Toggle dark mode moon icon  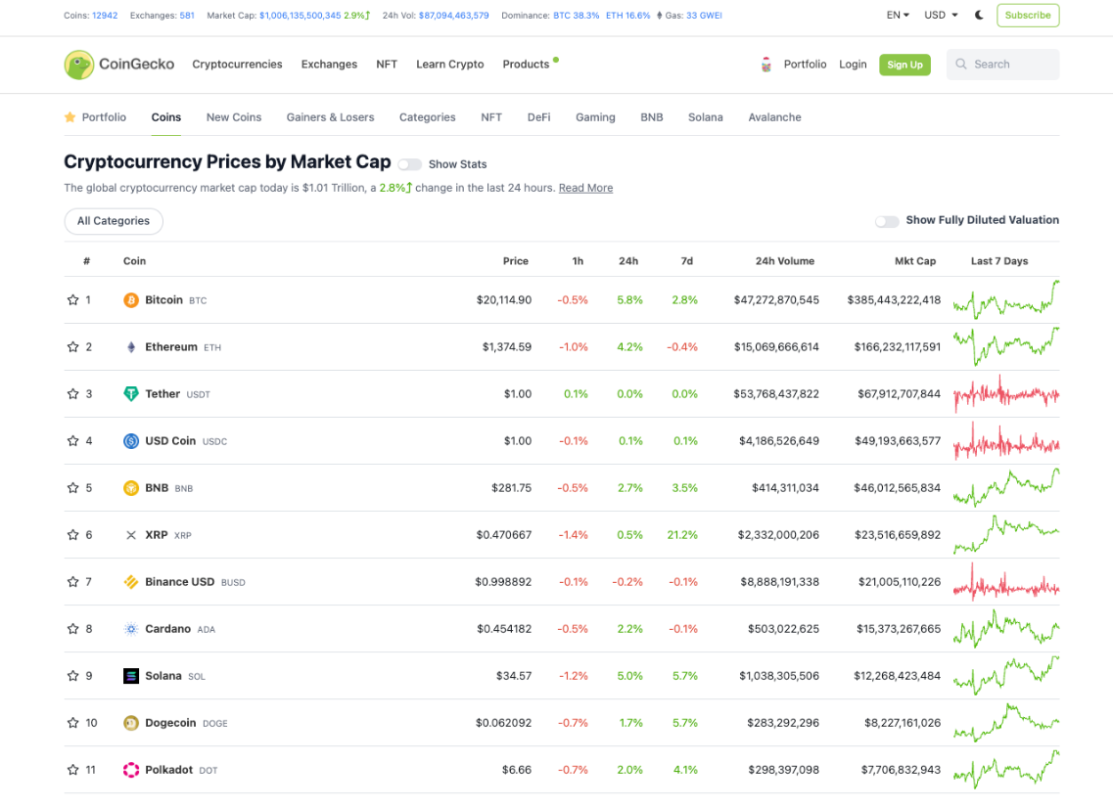tap(980, 16)
